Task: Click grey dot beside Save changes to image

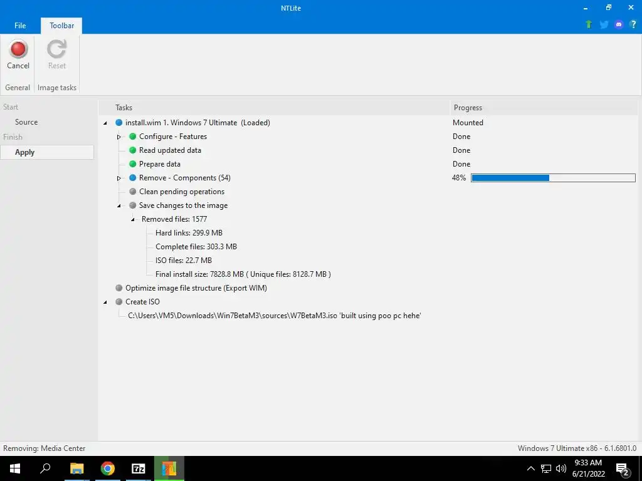Action: [x=133, y=205]
